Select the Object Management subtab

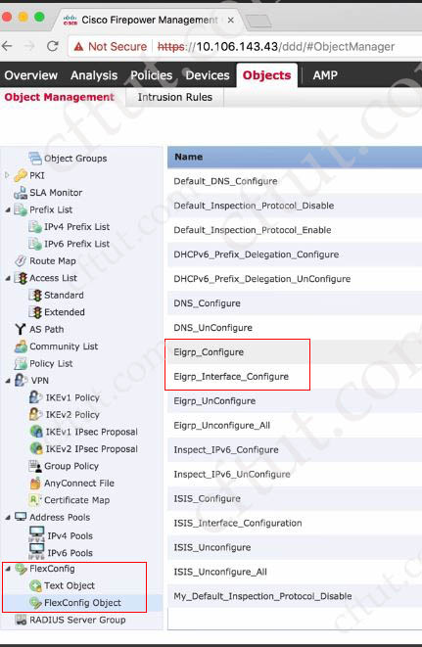pyautogui.click(x=59, y=97)
